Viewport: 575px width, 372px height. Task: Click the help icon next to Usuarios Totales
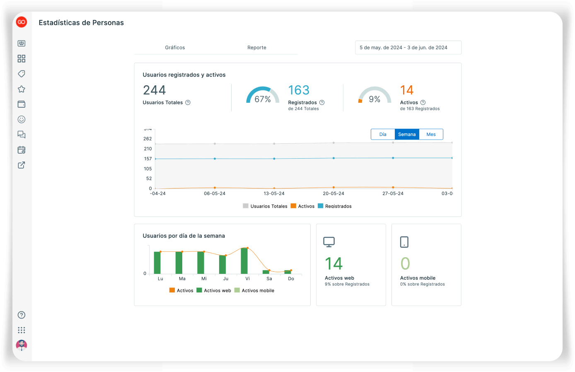(x=188, y=103)
